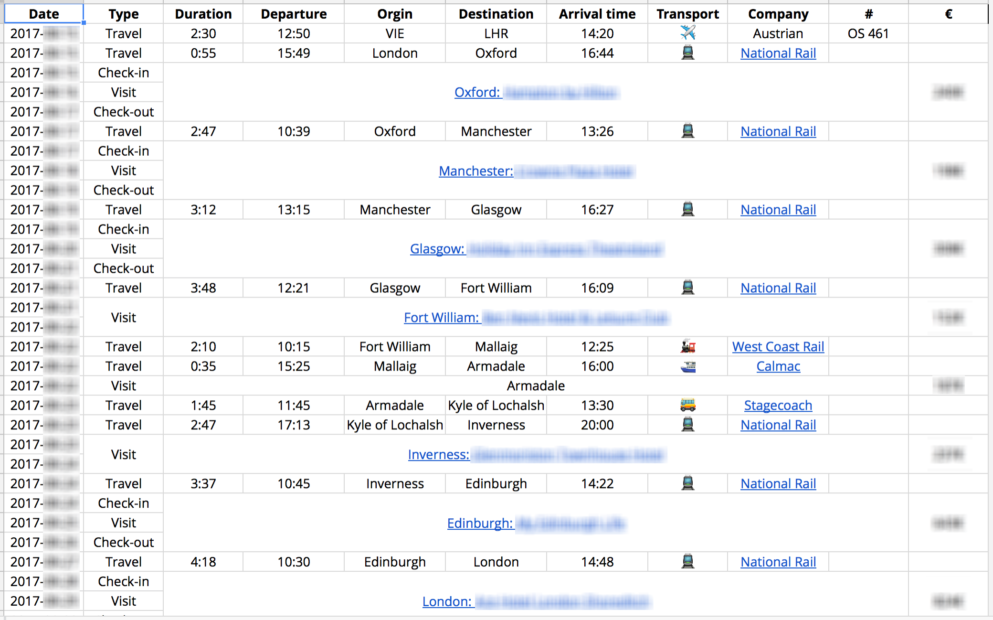Open the London accommodation link
The image size is (993, 620).
[x=536, y=601]
